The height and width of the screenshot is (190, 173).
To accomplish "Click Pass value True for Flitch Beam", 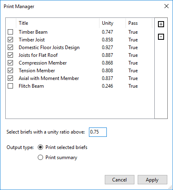I will (x=133, y=86).
